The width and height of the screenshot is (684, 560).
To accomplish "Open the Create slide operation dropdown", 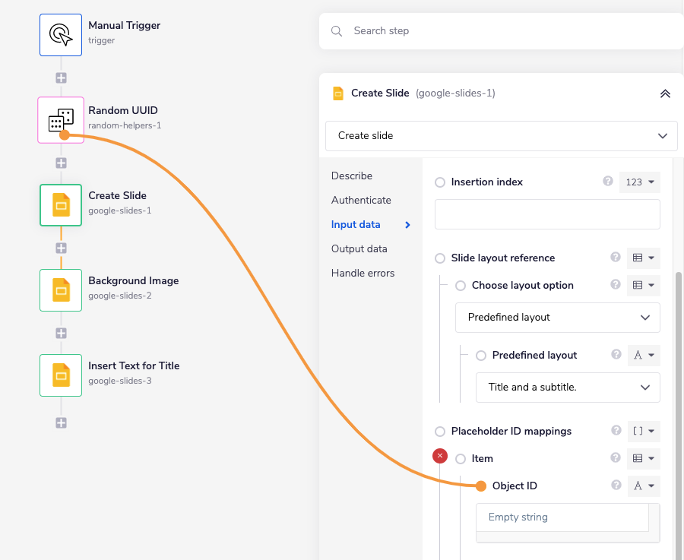I will click(x=502, y=135).
